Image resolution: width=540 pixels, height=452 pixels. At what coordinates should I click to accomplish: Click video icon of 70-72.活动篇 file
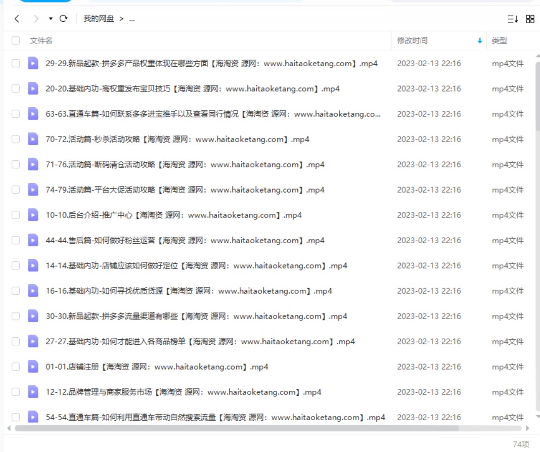(33, 139)
